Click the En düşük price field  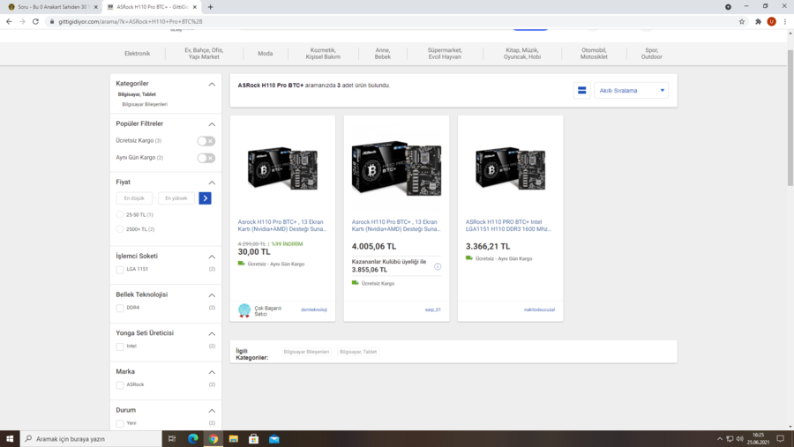pos(134,198)
